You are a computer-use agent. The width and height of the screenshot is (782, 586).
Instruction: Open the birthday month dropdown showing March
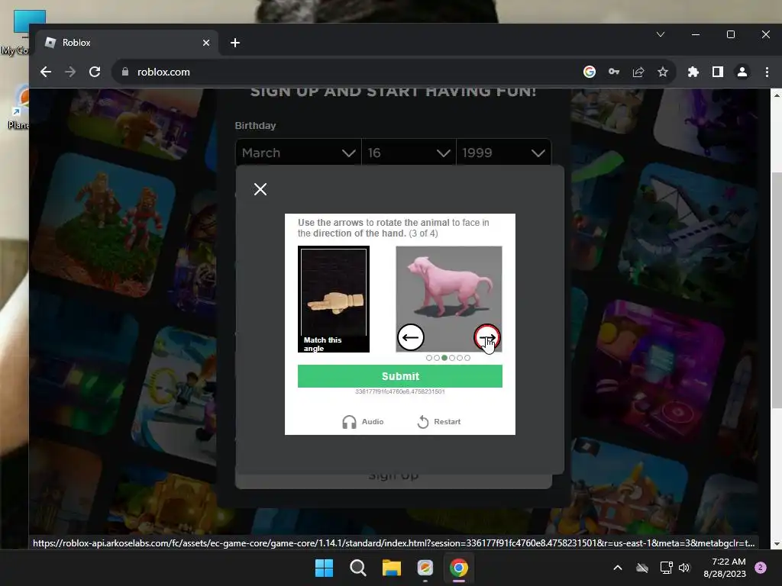(x=299, y=153)
